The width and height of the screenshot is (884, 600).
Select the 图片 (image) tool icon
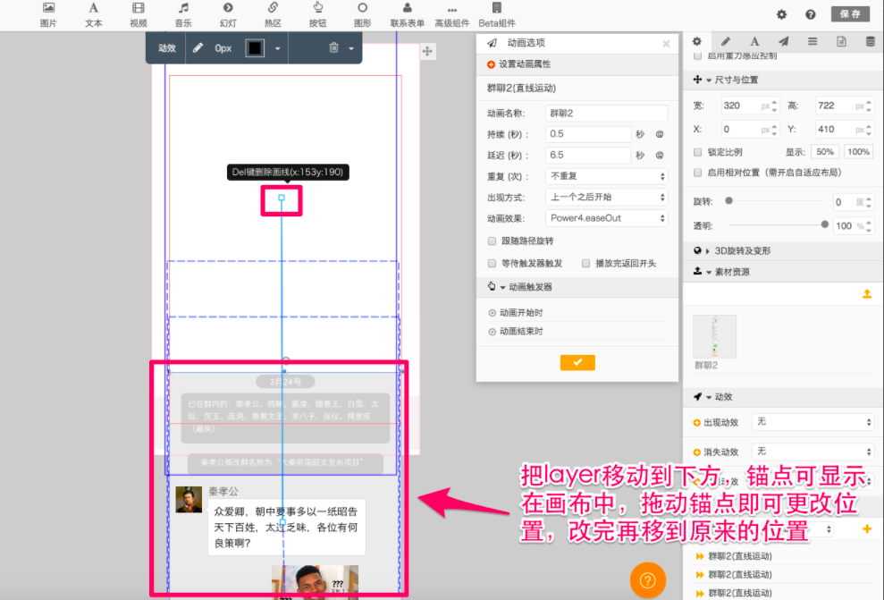click(49, 14)
